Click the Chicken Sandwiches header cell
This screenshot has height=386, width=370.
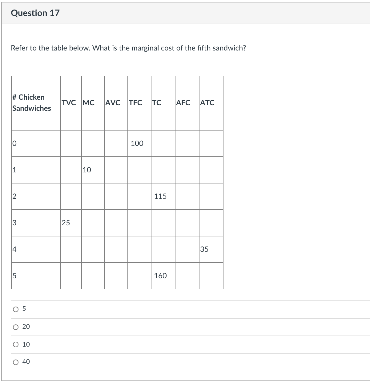(31, 103)
